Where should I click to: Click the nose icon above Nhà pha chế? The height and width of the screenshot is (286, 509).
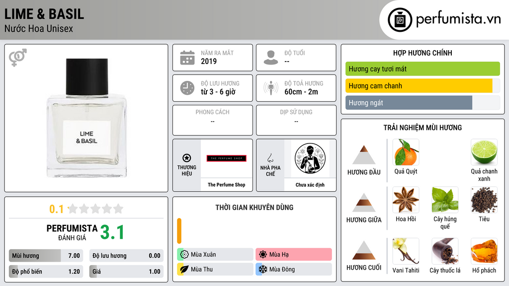click(270, 158)
